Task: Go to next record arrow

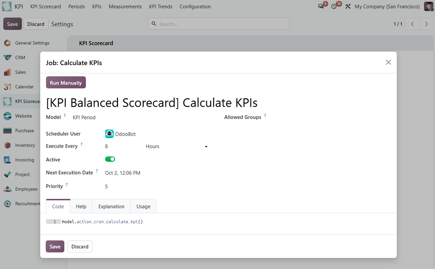Action: click(x=427, y=24)
